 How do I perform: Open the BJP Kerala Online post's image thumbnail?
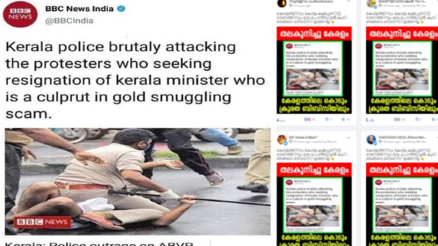[x=314, y=205]
